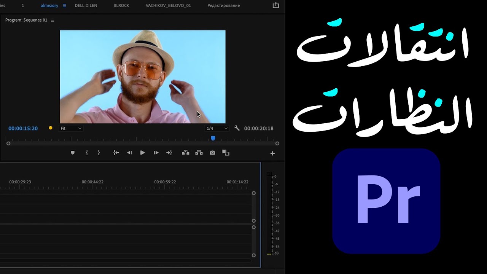
Task: Switch to the Редактирование workspace
Action: [224, 6]
